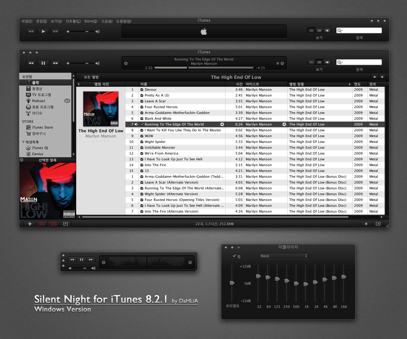Screen dimensions: 407x339
Task: Uncheck the song Blank And White
Action: 142,119
